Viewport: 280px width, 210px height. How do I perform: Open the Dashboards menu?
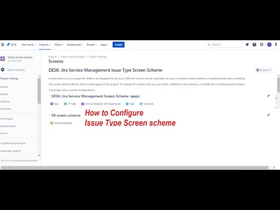(x=75, y=44)
